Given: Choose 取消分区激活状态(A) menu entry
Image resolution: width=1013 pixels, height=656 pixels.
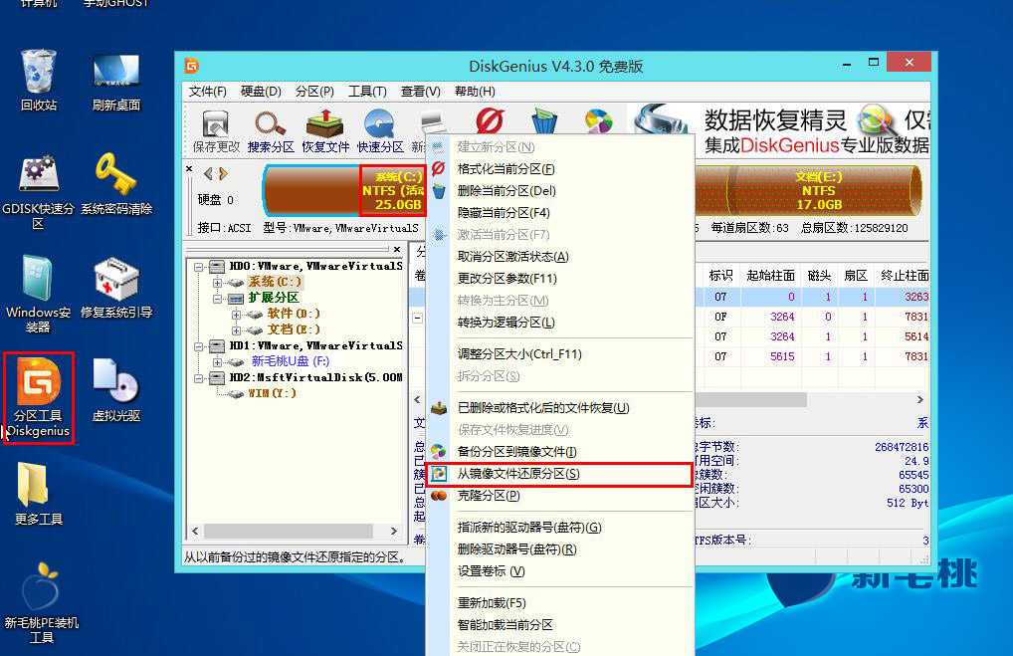Looking at the screenshot, I should (x=559, y=257).
